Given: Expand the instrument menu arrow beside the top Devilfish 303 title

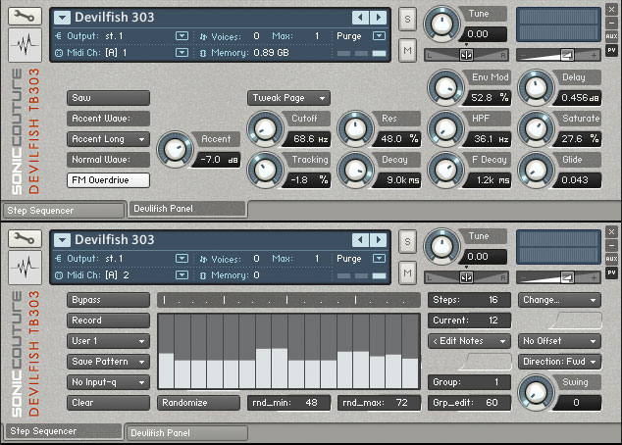Looking at the screenshot, I should pyautogui.click(x=62, y=18).
